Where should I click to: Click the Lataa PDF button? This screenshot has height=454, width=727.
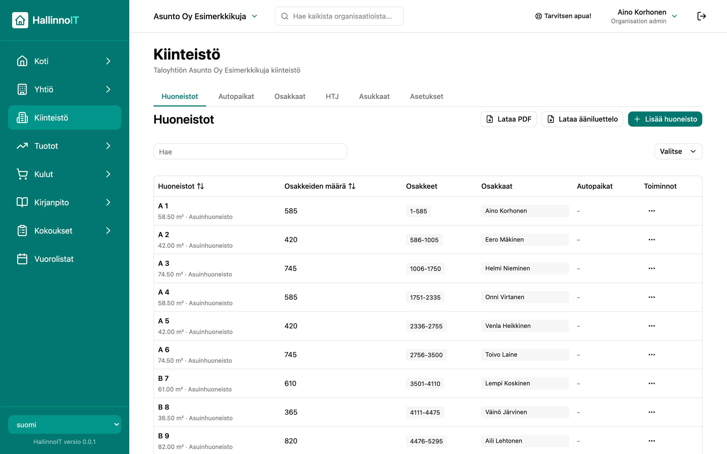click(x=508, y=119)
